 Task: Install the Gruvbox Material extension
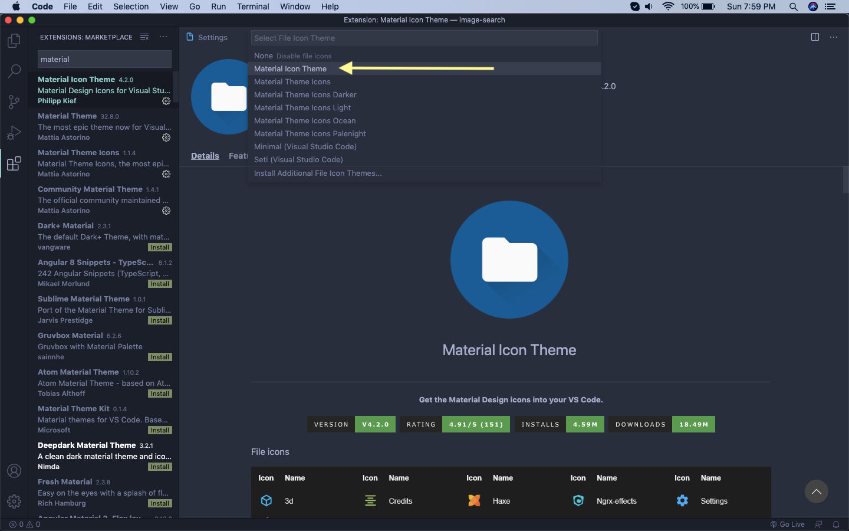[x=160, y=357]
